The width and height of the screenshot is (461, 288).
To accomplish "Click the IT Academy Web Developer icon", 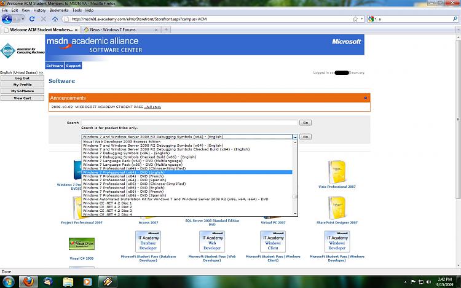I will pyautogui.click(x=212, y=241).
